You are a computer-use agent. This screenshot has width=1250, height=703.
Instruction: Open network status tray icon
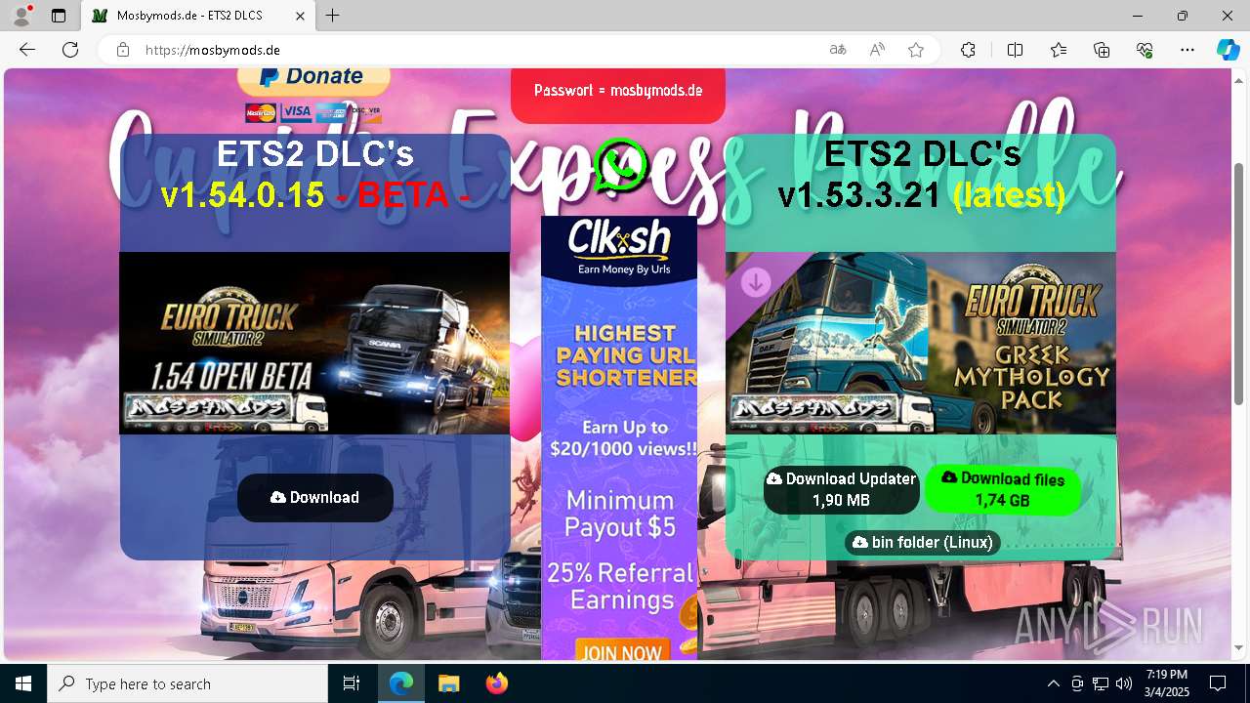pos(1101,683)
